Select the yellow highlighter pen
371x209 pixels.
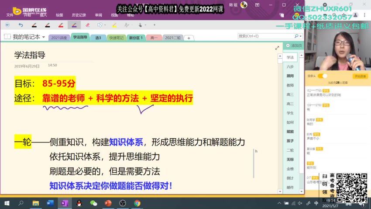click(x=114, y=25)
